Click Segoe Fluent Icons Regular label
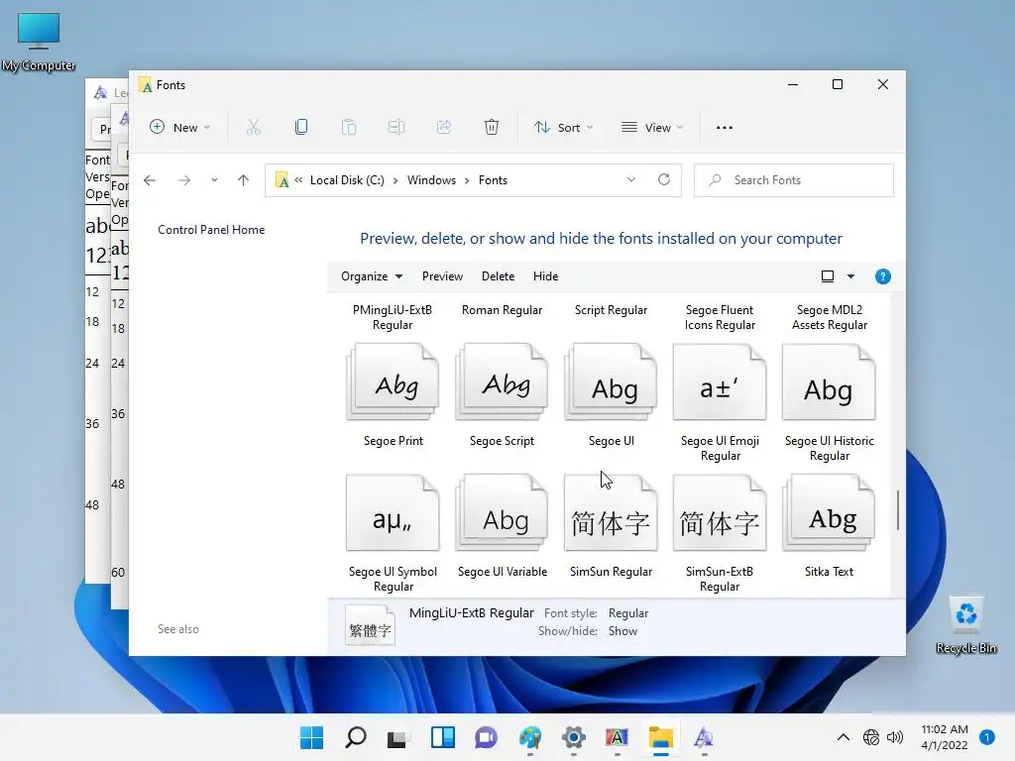 (720, 317)
